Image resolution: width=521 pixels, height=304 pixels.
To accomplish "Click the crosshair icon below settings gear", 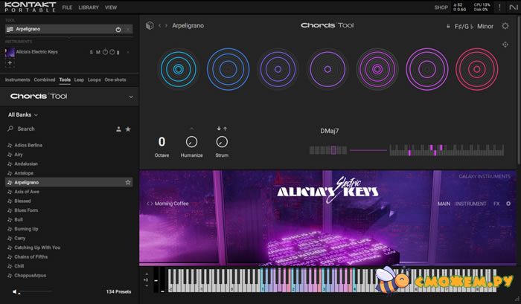I will (506, 45).
